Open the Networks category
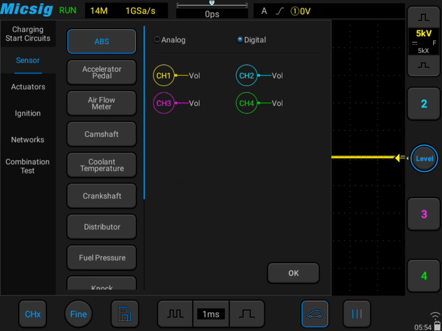Viewport: 442px width, 331px height. point(28,140)
